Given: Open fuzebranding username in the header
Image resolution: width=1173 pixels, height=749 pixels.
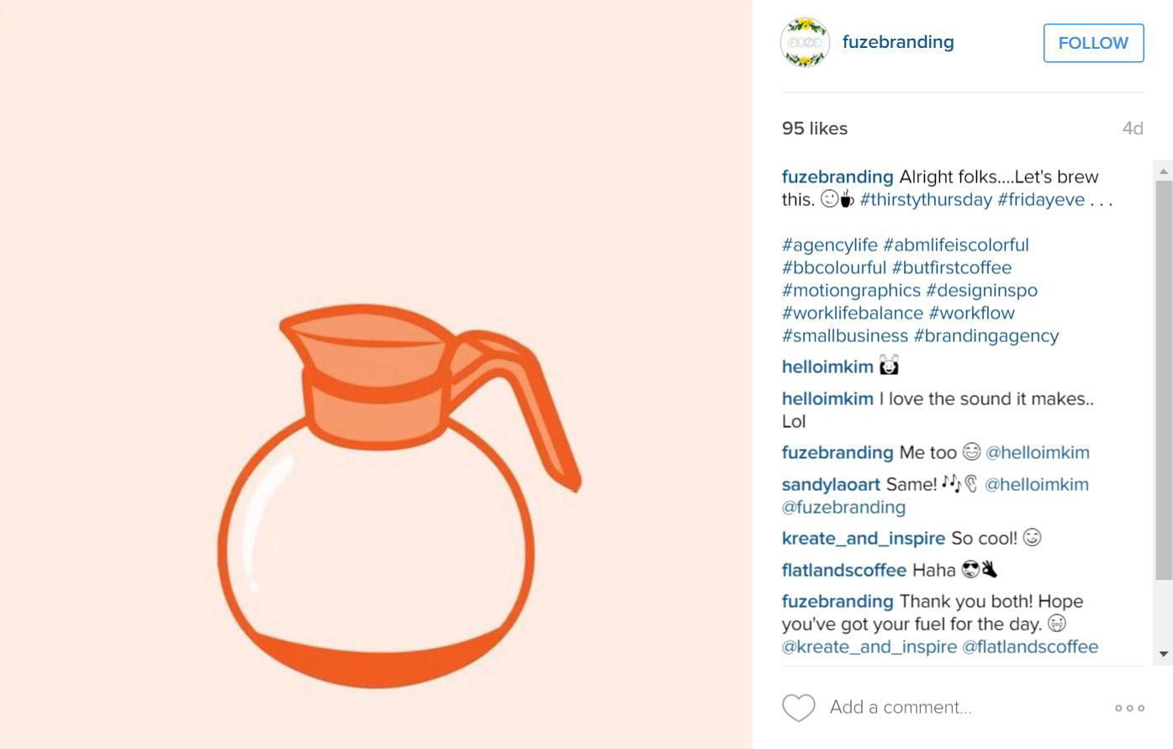Looking at the screenshot, I should point(898,42).
